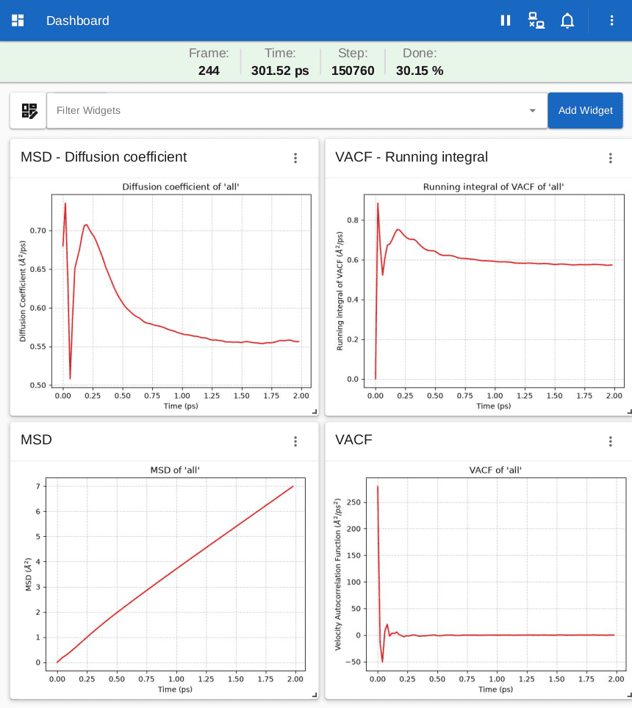Click the edit widgets layout icon
The image size is (632, 708).
pyautogui.click(x=29, y=111)
